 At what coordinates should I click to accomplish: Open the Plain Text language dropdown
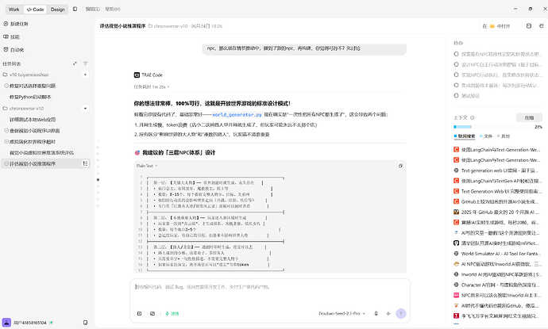[x=147, y=166]
